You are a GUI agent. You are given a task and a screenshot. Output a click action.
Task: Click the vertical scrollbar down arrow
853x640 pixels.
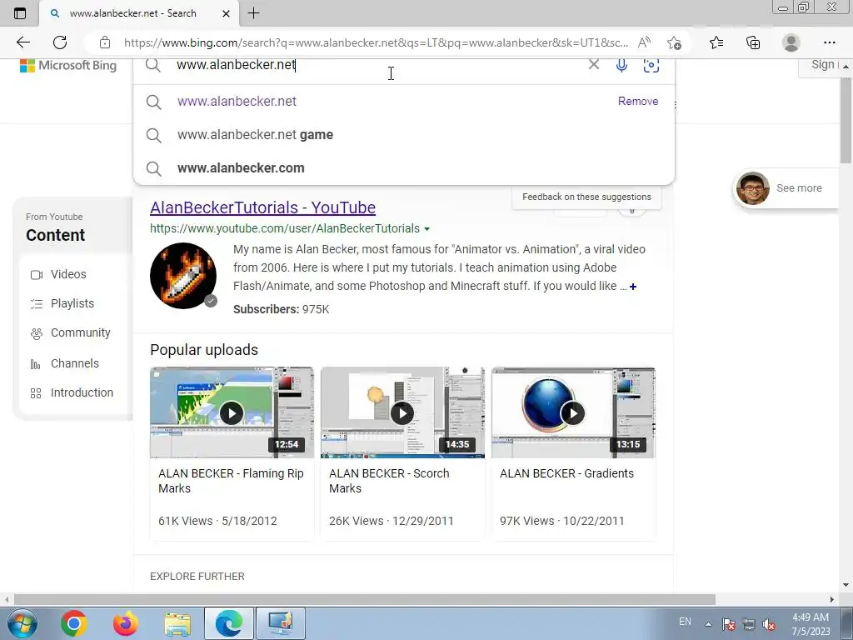point(846,584)
